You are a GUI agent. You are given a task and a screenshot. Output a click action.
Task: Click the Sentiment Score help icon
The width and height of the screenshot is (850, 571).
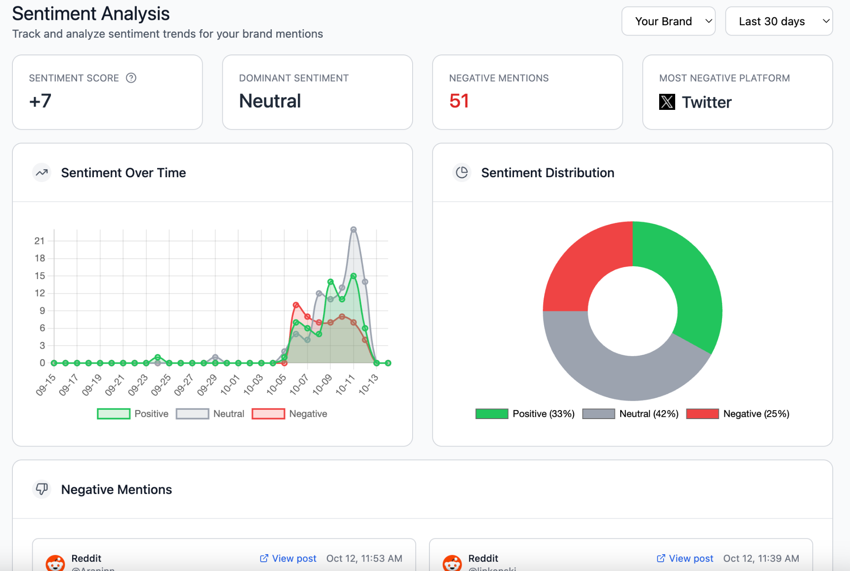point(131,78)
